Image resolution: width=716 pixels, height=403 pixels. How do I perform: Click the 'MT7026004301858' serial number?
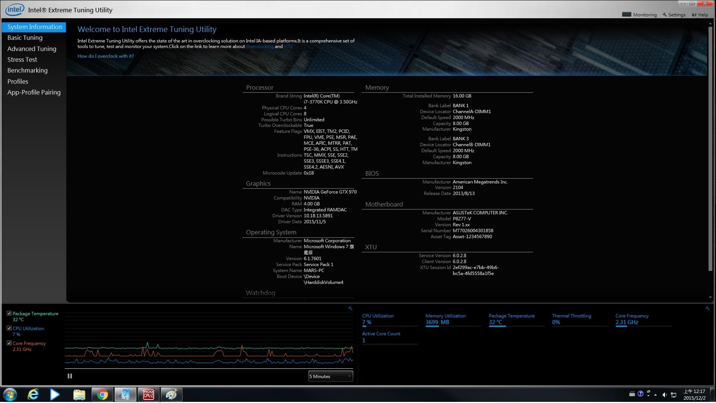point(473,231)
